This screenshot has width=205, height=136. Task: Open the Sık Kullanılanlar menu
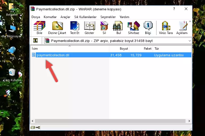click(x=85, y=17)
